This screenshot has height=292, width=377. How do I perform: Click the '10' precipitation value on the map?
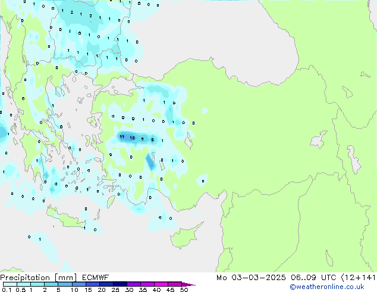pos(132,138)
